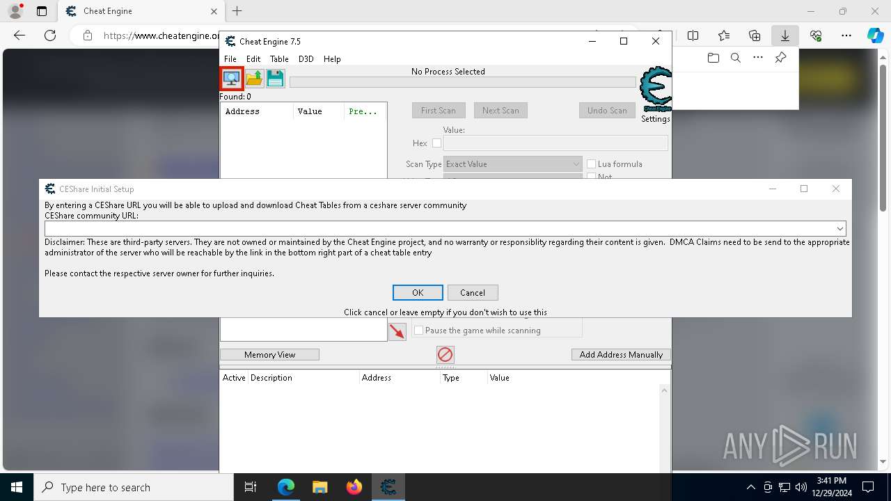Open the Copilot icon in Edge

coord(875,35)
